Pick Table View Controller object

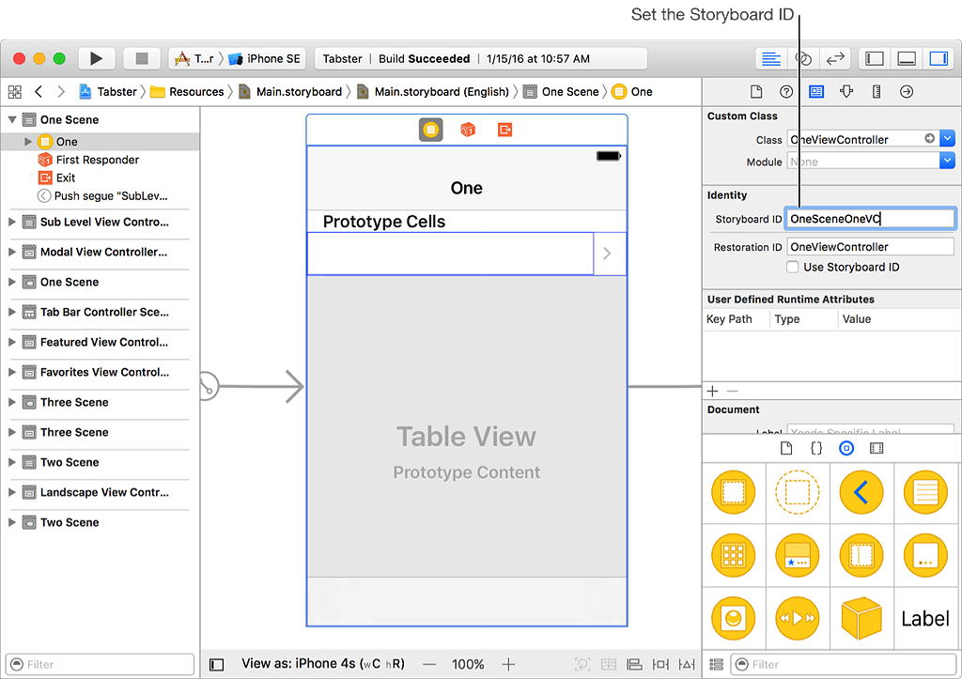tap(925, 492)
